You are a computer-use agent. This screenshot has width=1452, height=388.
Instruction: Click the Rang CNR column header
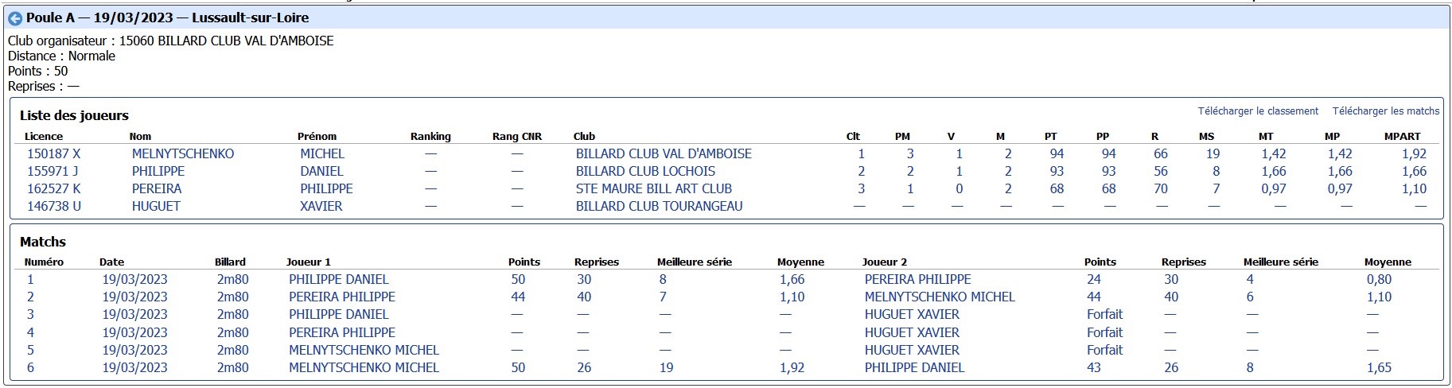coord(517,137)
